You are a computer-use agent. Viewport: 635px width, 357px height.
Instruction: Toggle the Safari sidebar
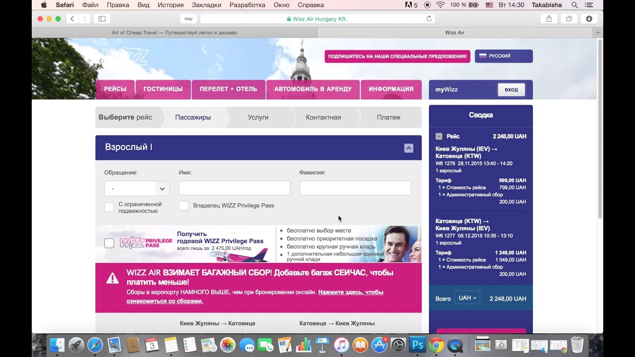(x=102, y=19)
